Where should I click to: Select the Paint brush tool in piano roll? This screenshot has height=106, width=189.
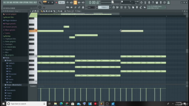(x=44, y=11)
